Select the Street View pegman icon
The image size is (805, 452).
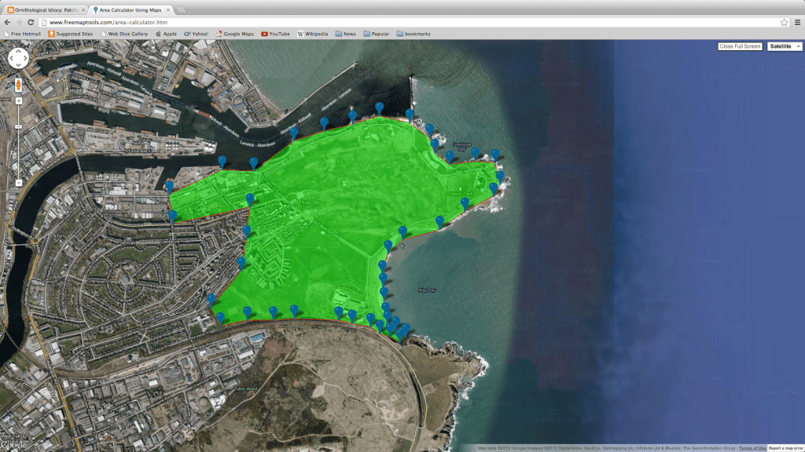tap(18, 84)
